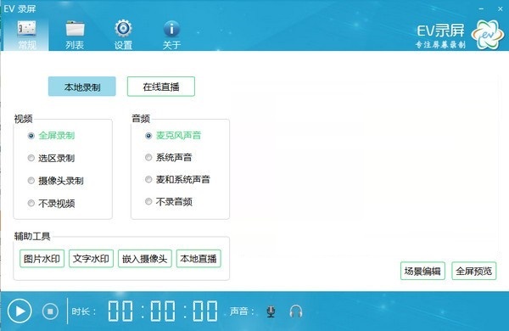Open the 列表 list tab

[x=75, y=35]
